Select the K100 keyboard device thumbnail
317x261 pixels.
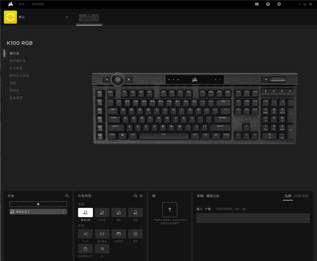pos(89,18)
